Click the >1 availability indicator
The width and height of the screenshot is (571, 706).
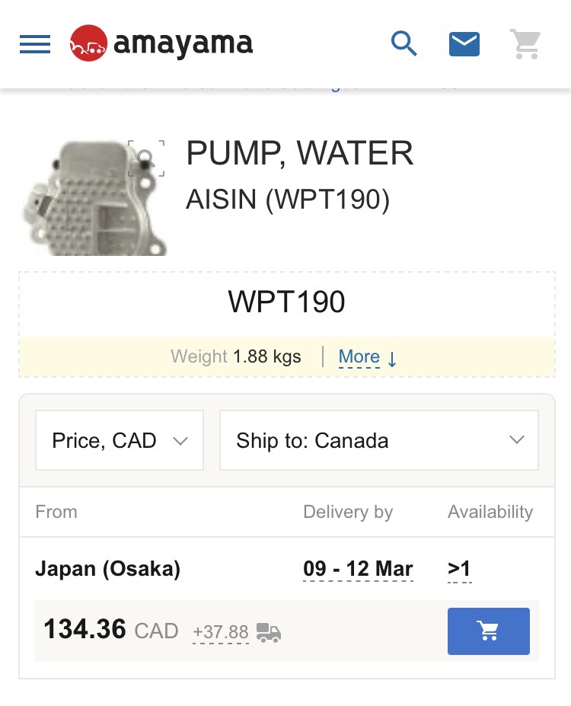click(x=459, y=569)
